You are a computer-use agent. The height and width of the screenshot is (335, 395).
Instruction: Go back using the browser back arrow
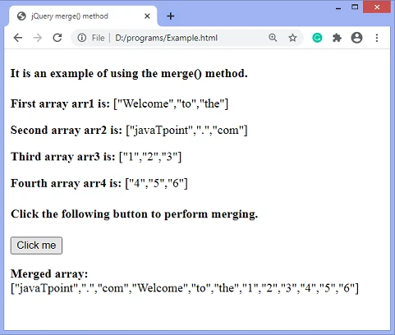18,38
